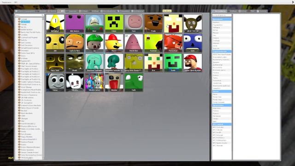Open the Animals NPC category
295x166 pixels.
coord(24,24)
